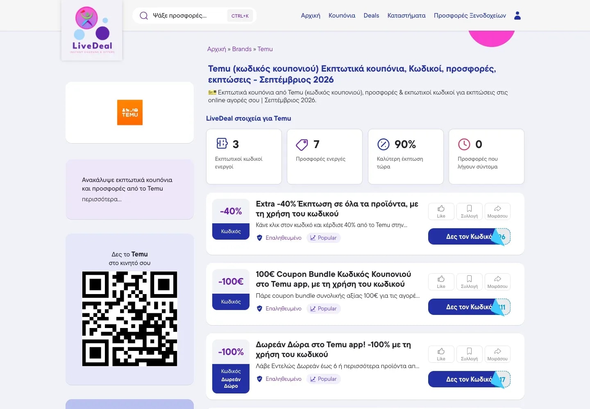Share the free gifts -100% offer
Screen dimensions: 590x409
tap(497, 354)
